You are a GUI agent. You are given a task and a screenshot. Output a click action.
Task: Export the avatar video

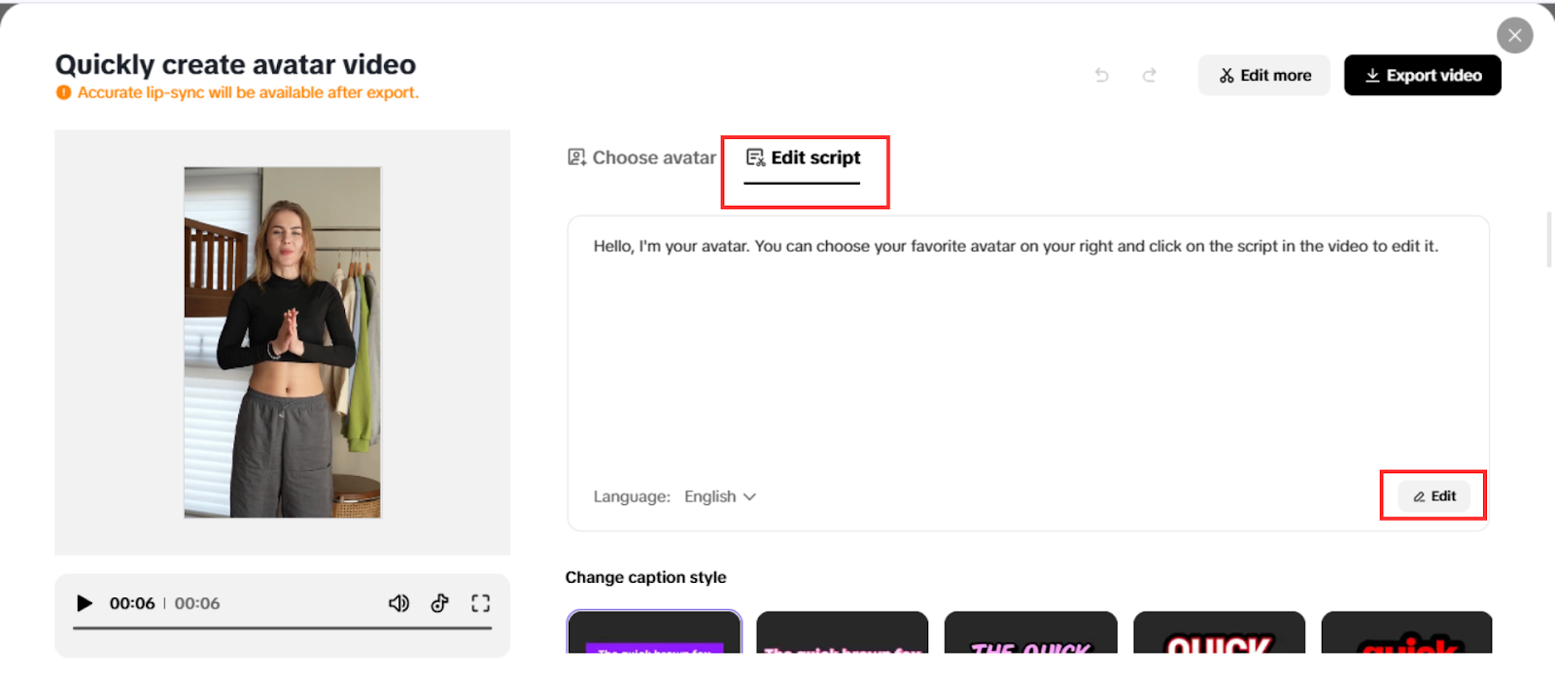tap(1423, 75)
